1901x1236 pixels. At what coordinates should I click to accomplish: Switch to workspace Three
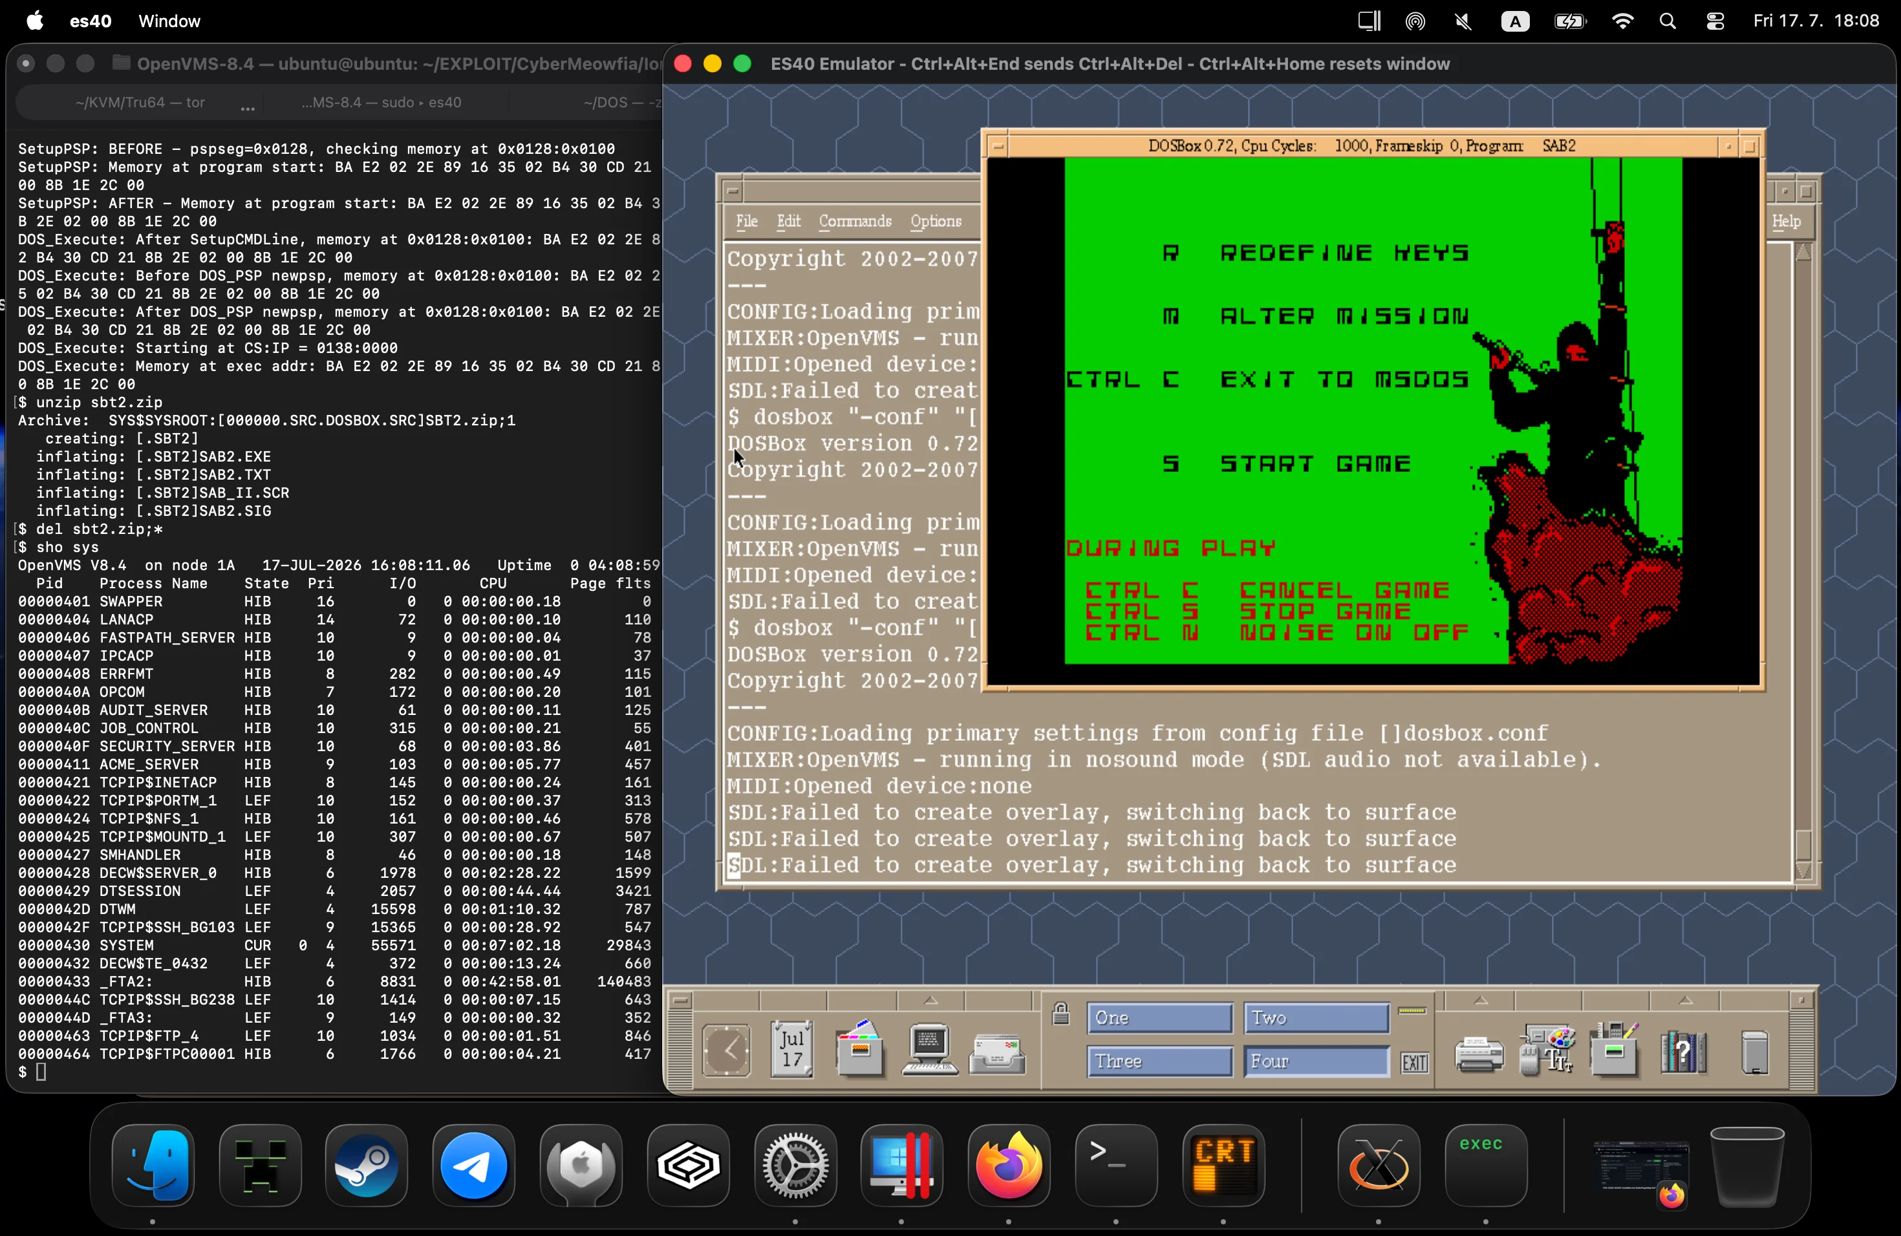click(x=1159, y=1061)
